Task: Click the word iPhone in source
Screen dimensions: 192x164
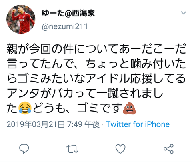Action: tap(157, 124)
